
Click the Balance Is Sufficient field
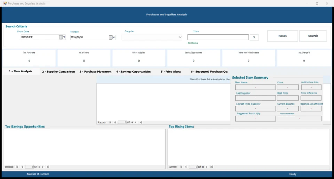311,108
